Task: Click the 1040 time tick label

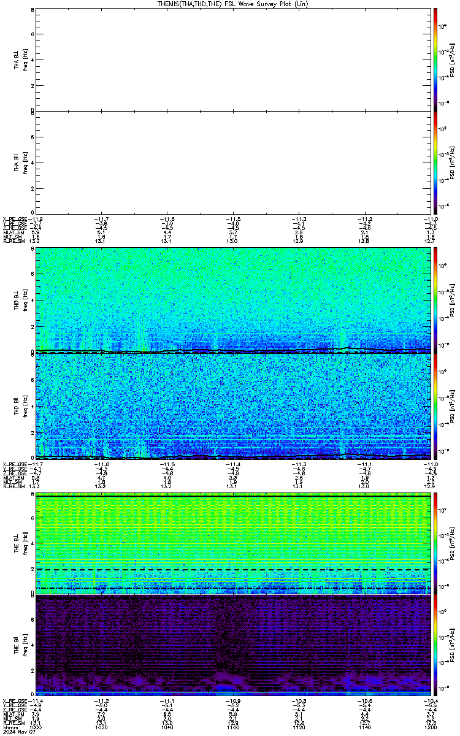Action: (x=167, y=727)
